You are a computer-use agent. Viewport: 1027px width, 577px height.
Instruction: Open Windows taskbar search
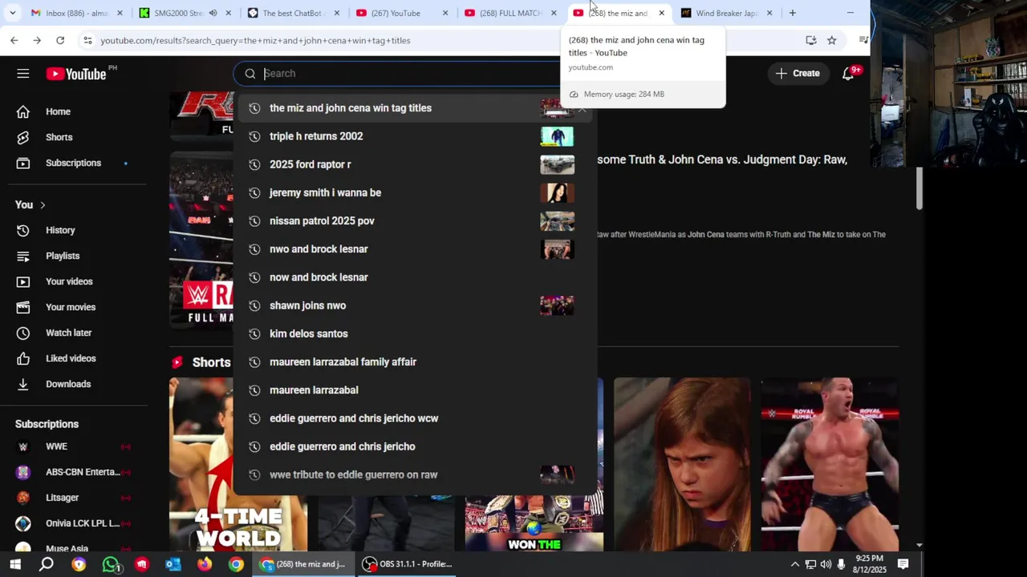click(x=47, y=564)
